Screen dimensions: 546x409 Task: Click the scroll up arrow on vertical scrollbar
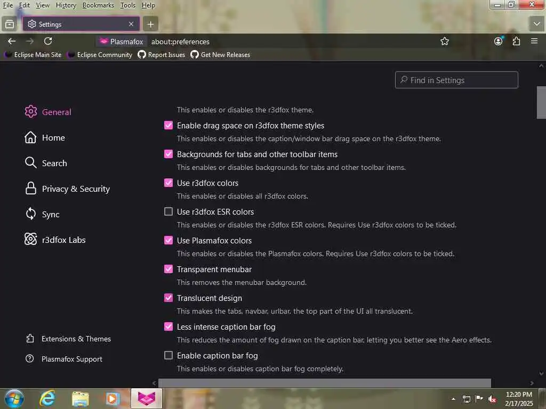[541, 66]
